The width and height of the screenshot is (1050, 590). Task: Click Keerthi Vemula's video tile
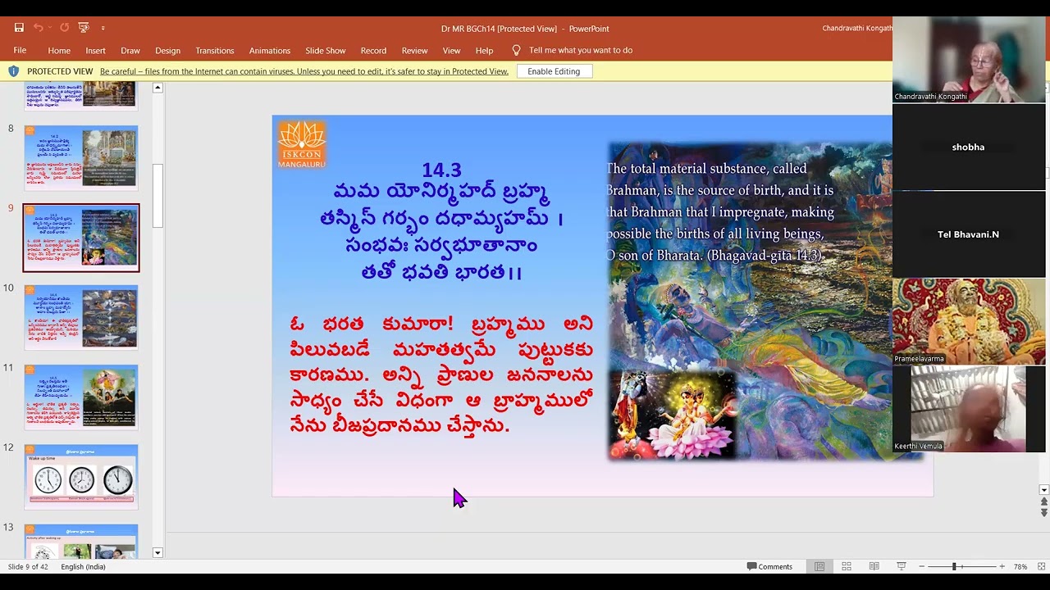[x=969, y=409]
